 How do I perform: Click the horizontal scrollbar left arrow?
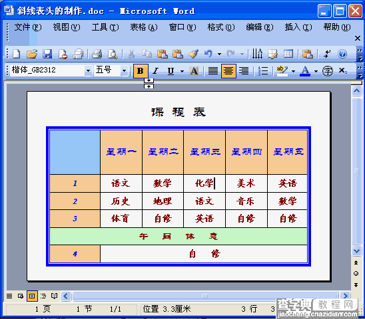coord(66,296)
